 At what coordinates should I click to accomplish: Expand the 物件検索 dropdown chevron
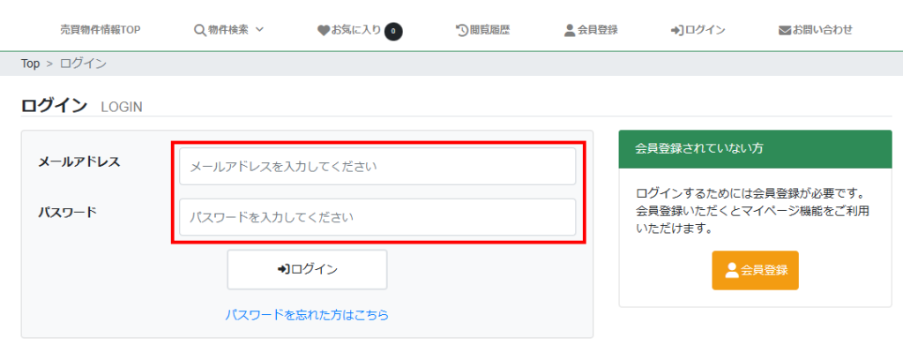click(x=259, y=29)
